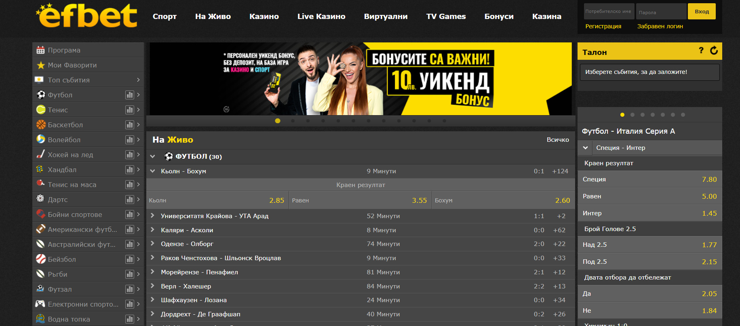Open statistics icon for Футбол
This screenshot has height=326, width=740.
pyautogui.click(x=129, y=95)
